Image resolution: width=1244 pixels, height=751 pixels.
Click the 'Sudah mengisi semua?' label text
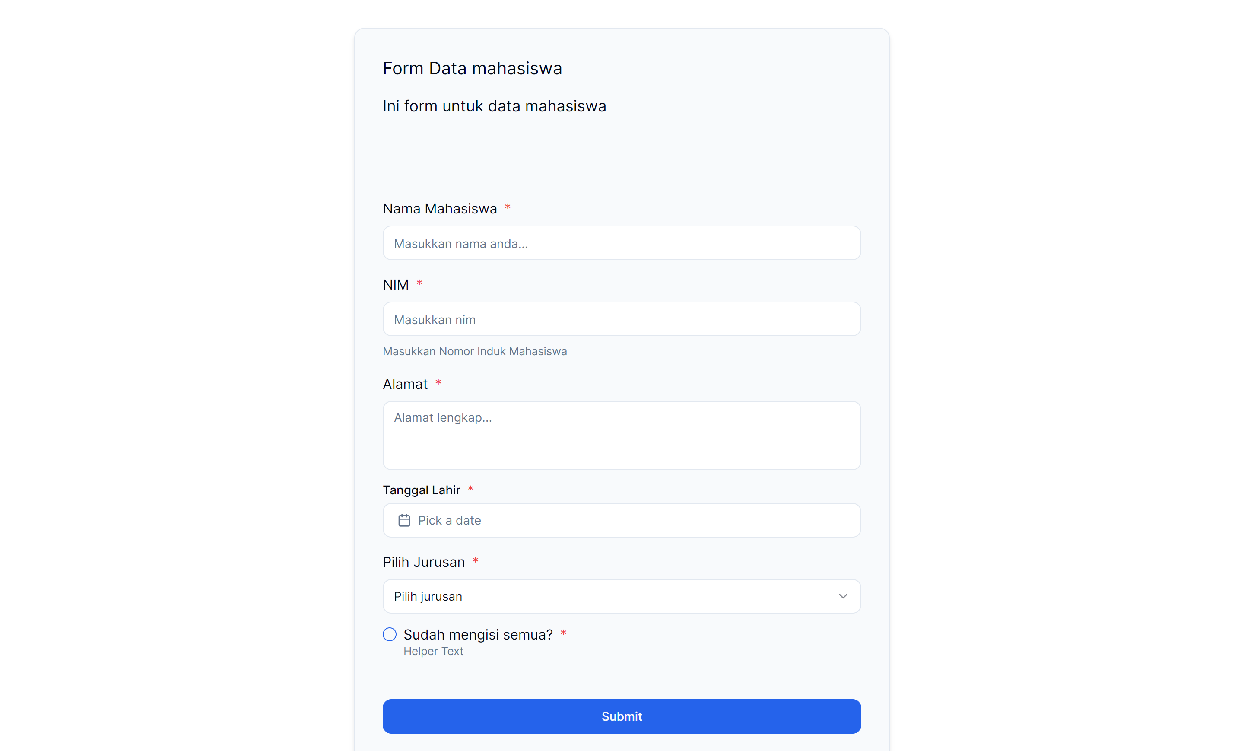coord(478,634)
